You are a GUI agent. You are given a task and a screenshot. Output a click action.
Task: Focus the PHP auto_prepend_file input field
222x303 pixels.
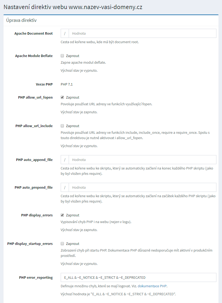click(x=142, y=188)
